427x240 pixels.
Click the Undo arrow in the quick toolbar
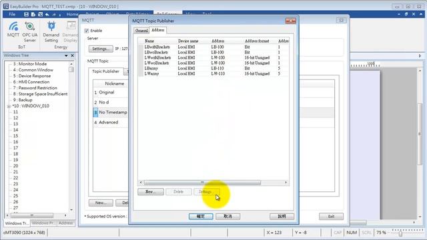47,14
